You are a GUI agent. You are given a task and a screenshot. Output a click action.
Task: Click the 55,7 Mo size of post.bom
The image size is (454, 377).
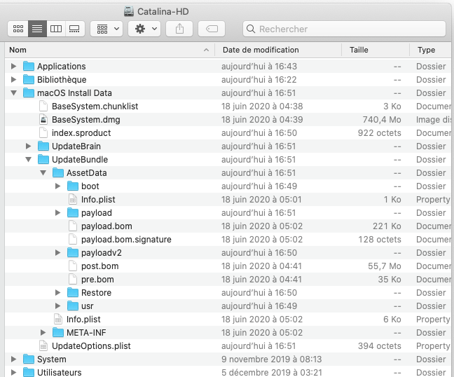point(385,266)
